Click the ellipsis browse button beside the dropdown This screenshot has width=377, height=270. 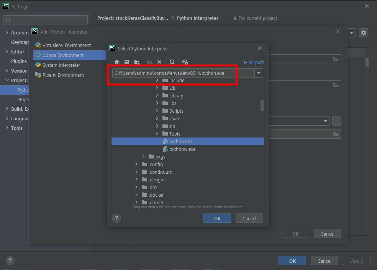[x=337, y=121]
